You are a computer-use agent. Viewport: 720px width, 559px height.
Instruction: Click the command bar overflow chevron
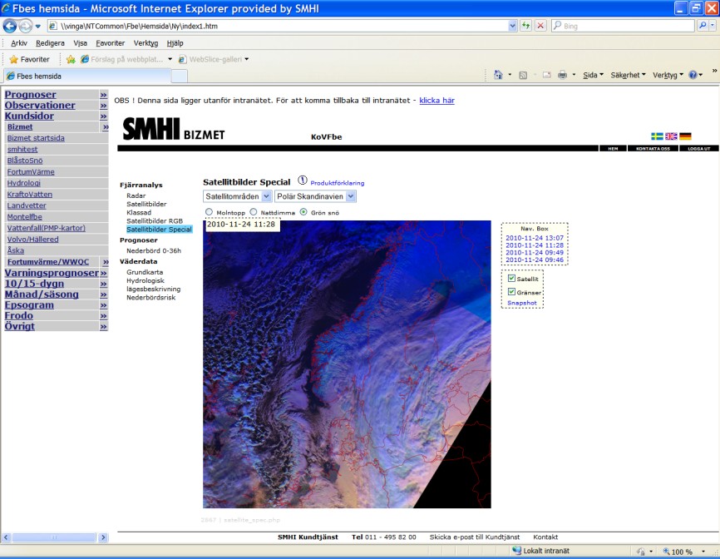click(714, 71)
